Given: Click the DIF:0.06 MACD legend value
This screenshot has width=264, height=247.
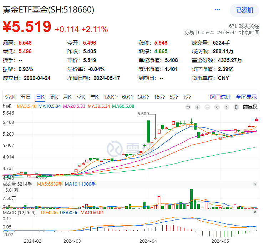Looking at the screenshot, I should point(49,213).
